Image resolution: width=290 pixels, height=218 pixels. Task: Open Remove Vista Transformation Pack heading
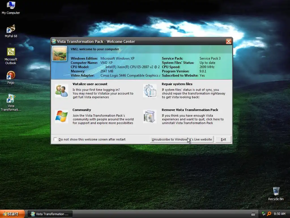point(190,110)
